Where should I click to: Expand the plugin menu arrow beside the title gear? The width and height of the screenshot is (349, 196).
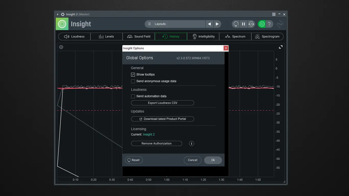(x=58, y=14)
